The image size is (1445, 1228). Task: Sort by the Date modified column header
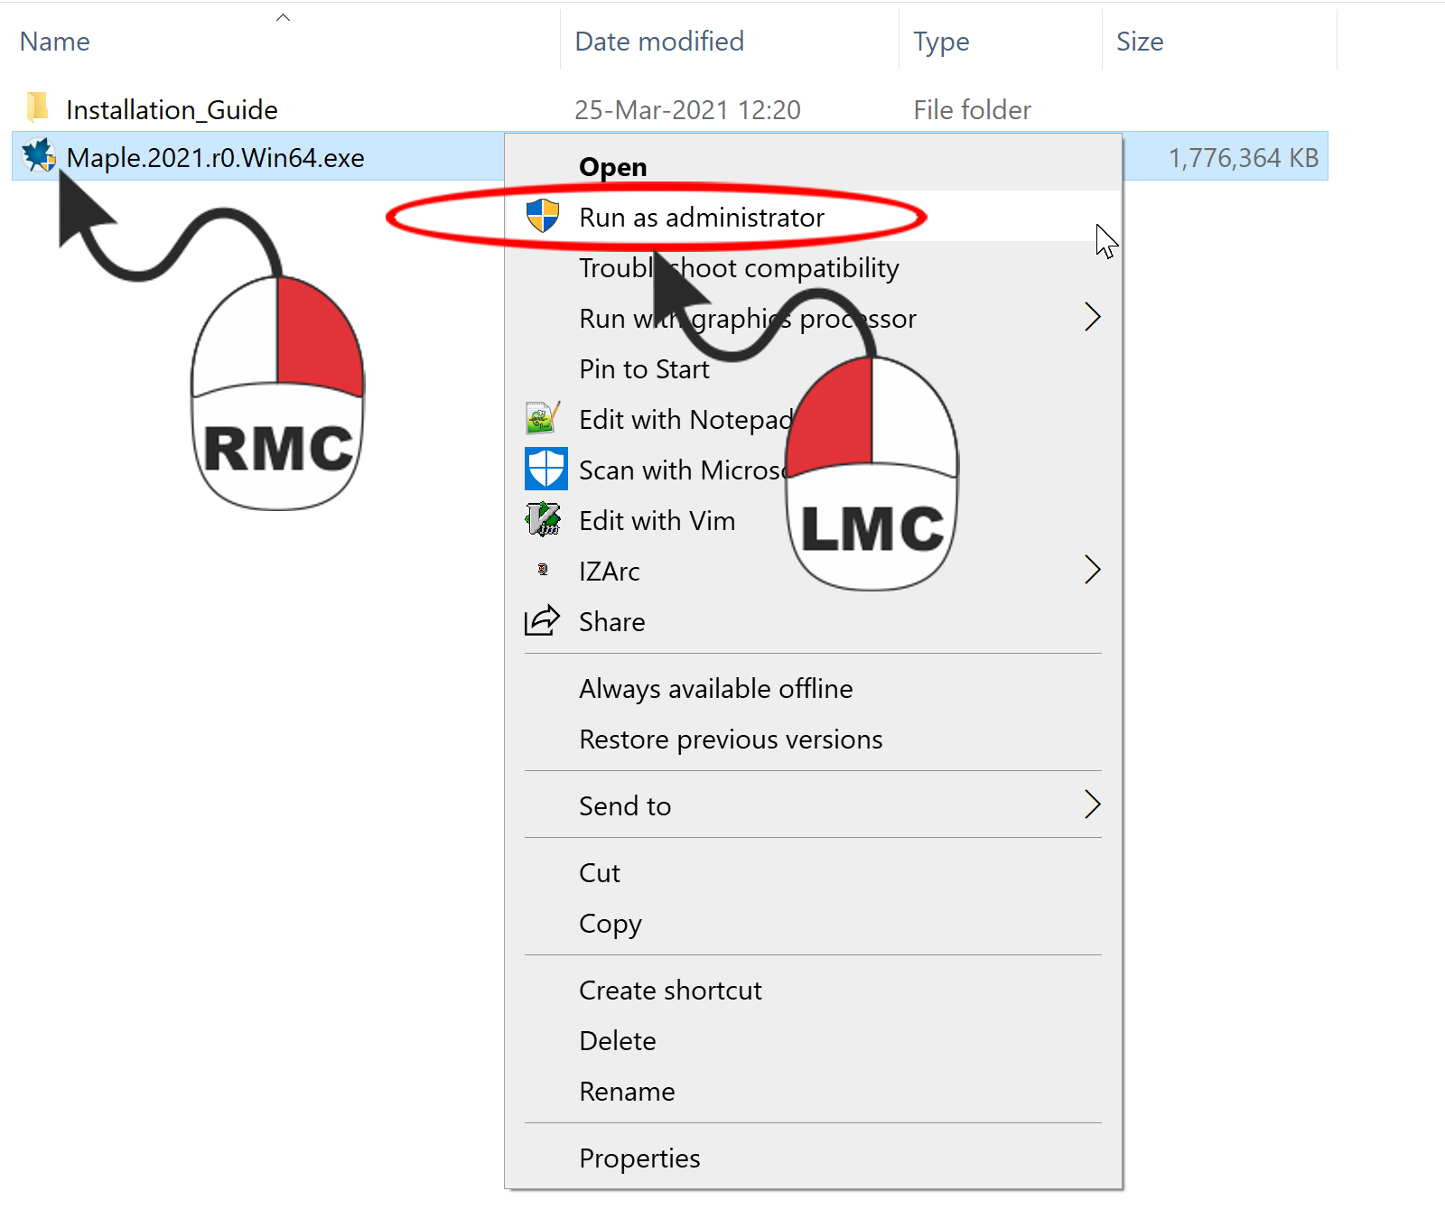pyautogui.click(x=659, y=42)
